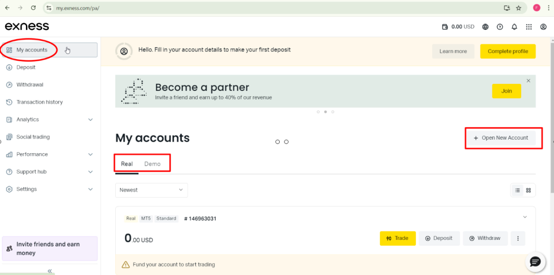Switch to list view layout
The width and height of the screenshot is (554, 275).
click(518, 190)
